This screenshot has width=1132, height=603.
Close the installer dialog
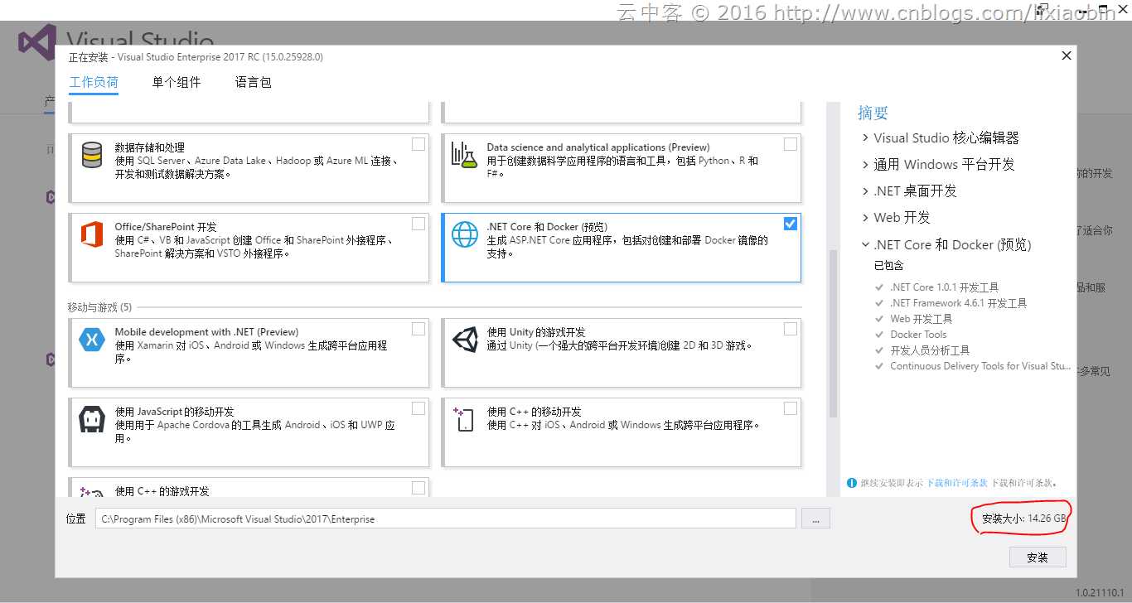1067,55
